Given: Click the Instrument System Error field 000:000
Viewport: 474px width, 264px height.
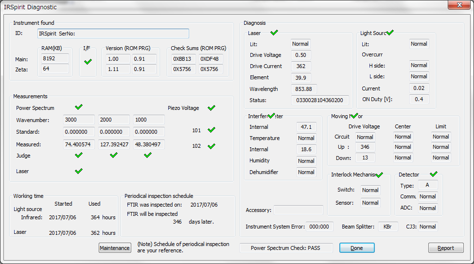Looking at the screenshot, I should [x=319, y=227].
